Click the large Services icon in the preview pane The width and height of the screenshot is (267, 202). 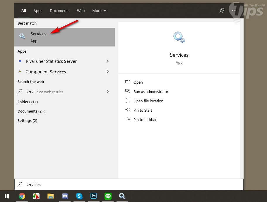tap(179, 37)
